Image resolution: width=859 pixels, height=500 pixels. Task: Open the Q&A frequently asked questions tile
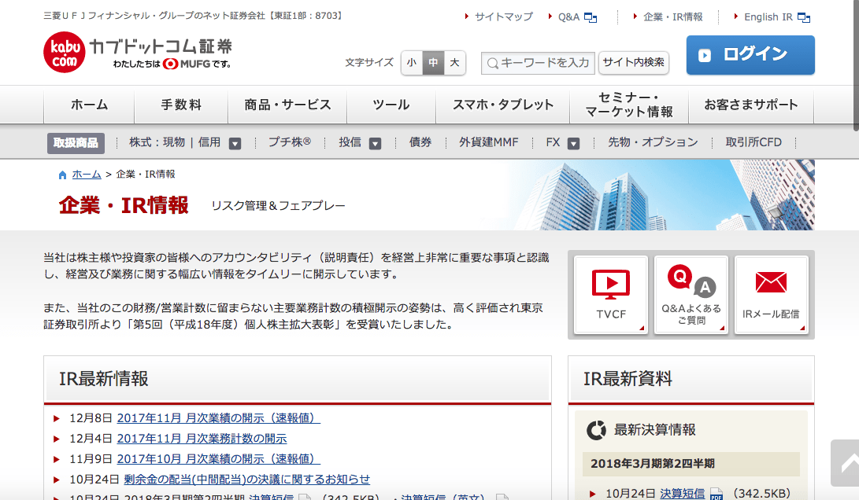pyautogui.click(x=691, y=295)
